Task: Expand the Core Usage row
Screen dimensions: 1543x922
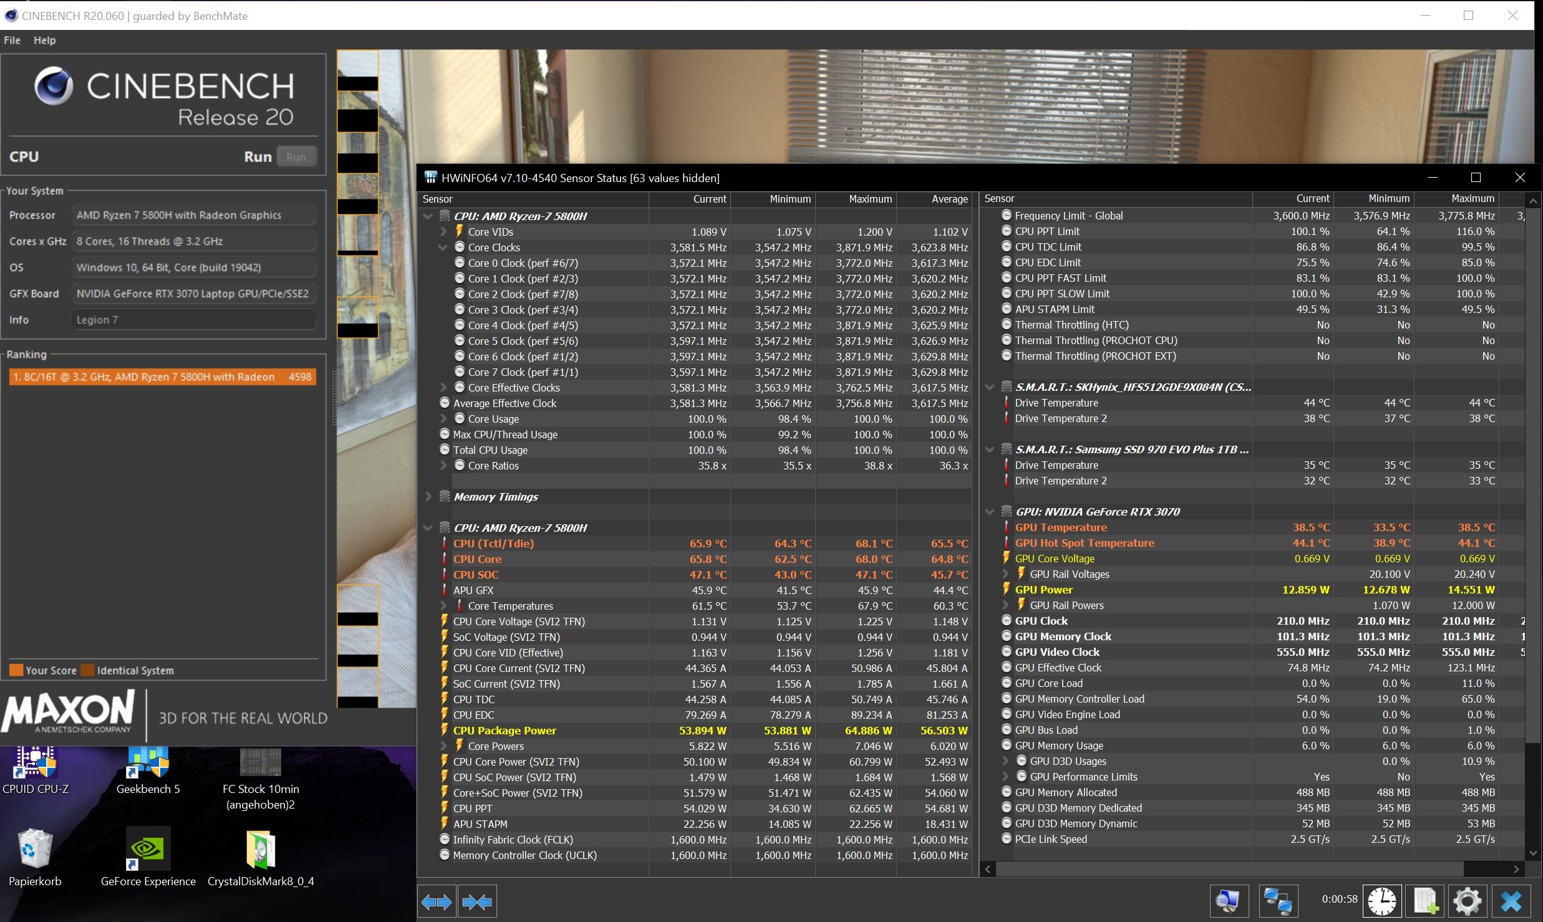Action: tap(443, 418)
